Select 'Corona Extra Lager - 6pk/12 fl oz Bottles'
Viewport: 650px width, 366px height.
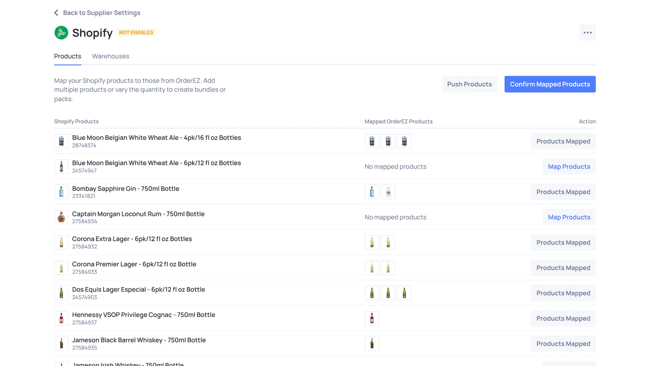pos(132,239)
